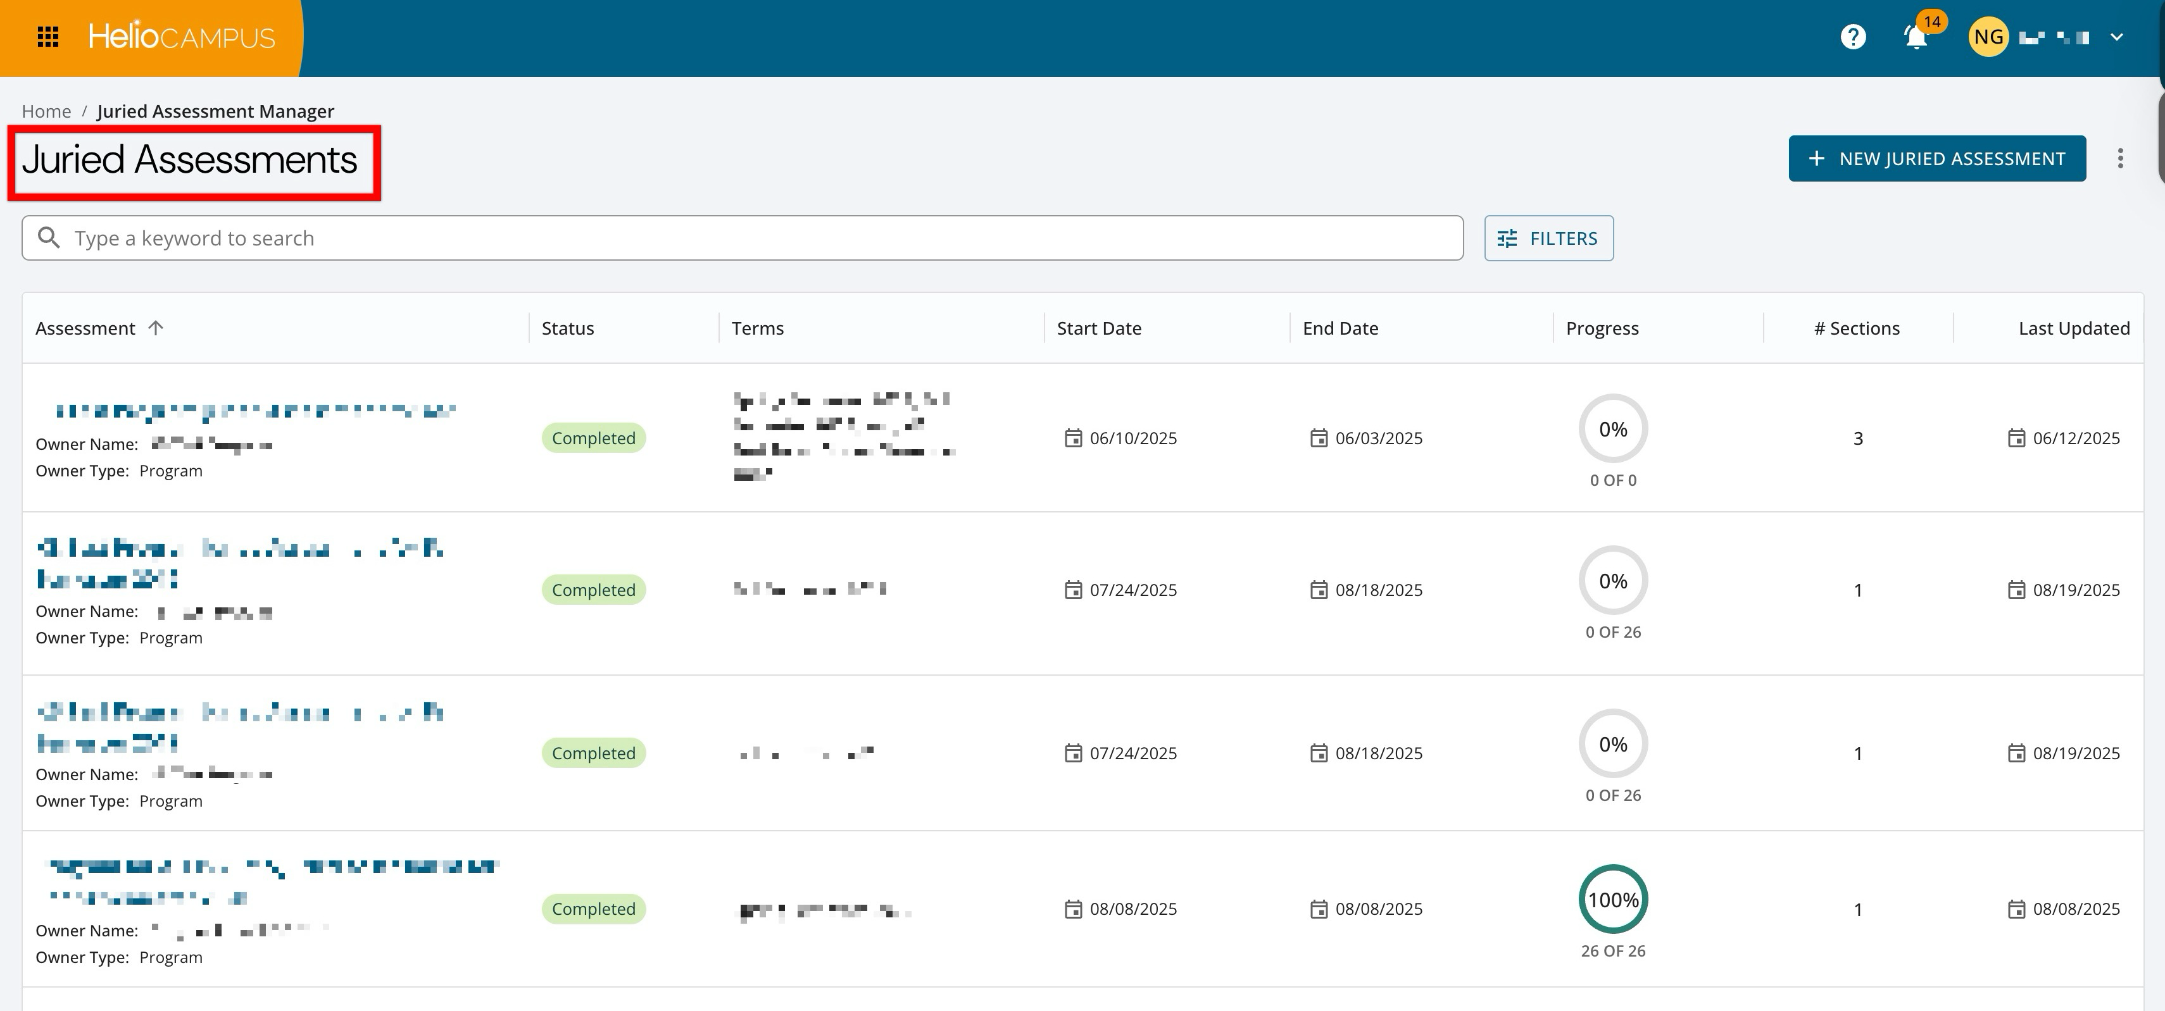The height and width of the screenshot is (1011, 2165).
Task: Click the Start Date column header
Action: click(1098, 328)
